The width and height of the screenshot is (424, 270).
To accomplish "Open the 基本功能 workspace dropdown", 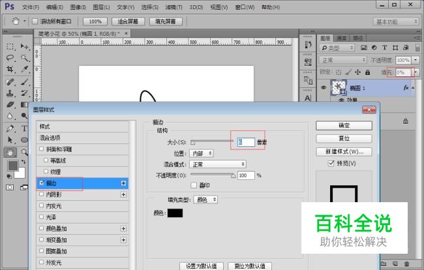I will pos(396,22).
